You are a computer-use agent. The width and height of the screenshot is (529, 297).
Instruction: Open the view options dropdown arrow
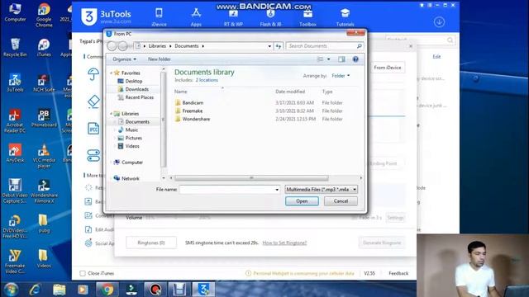(x=329, y=59)
